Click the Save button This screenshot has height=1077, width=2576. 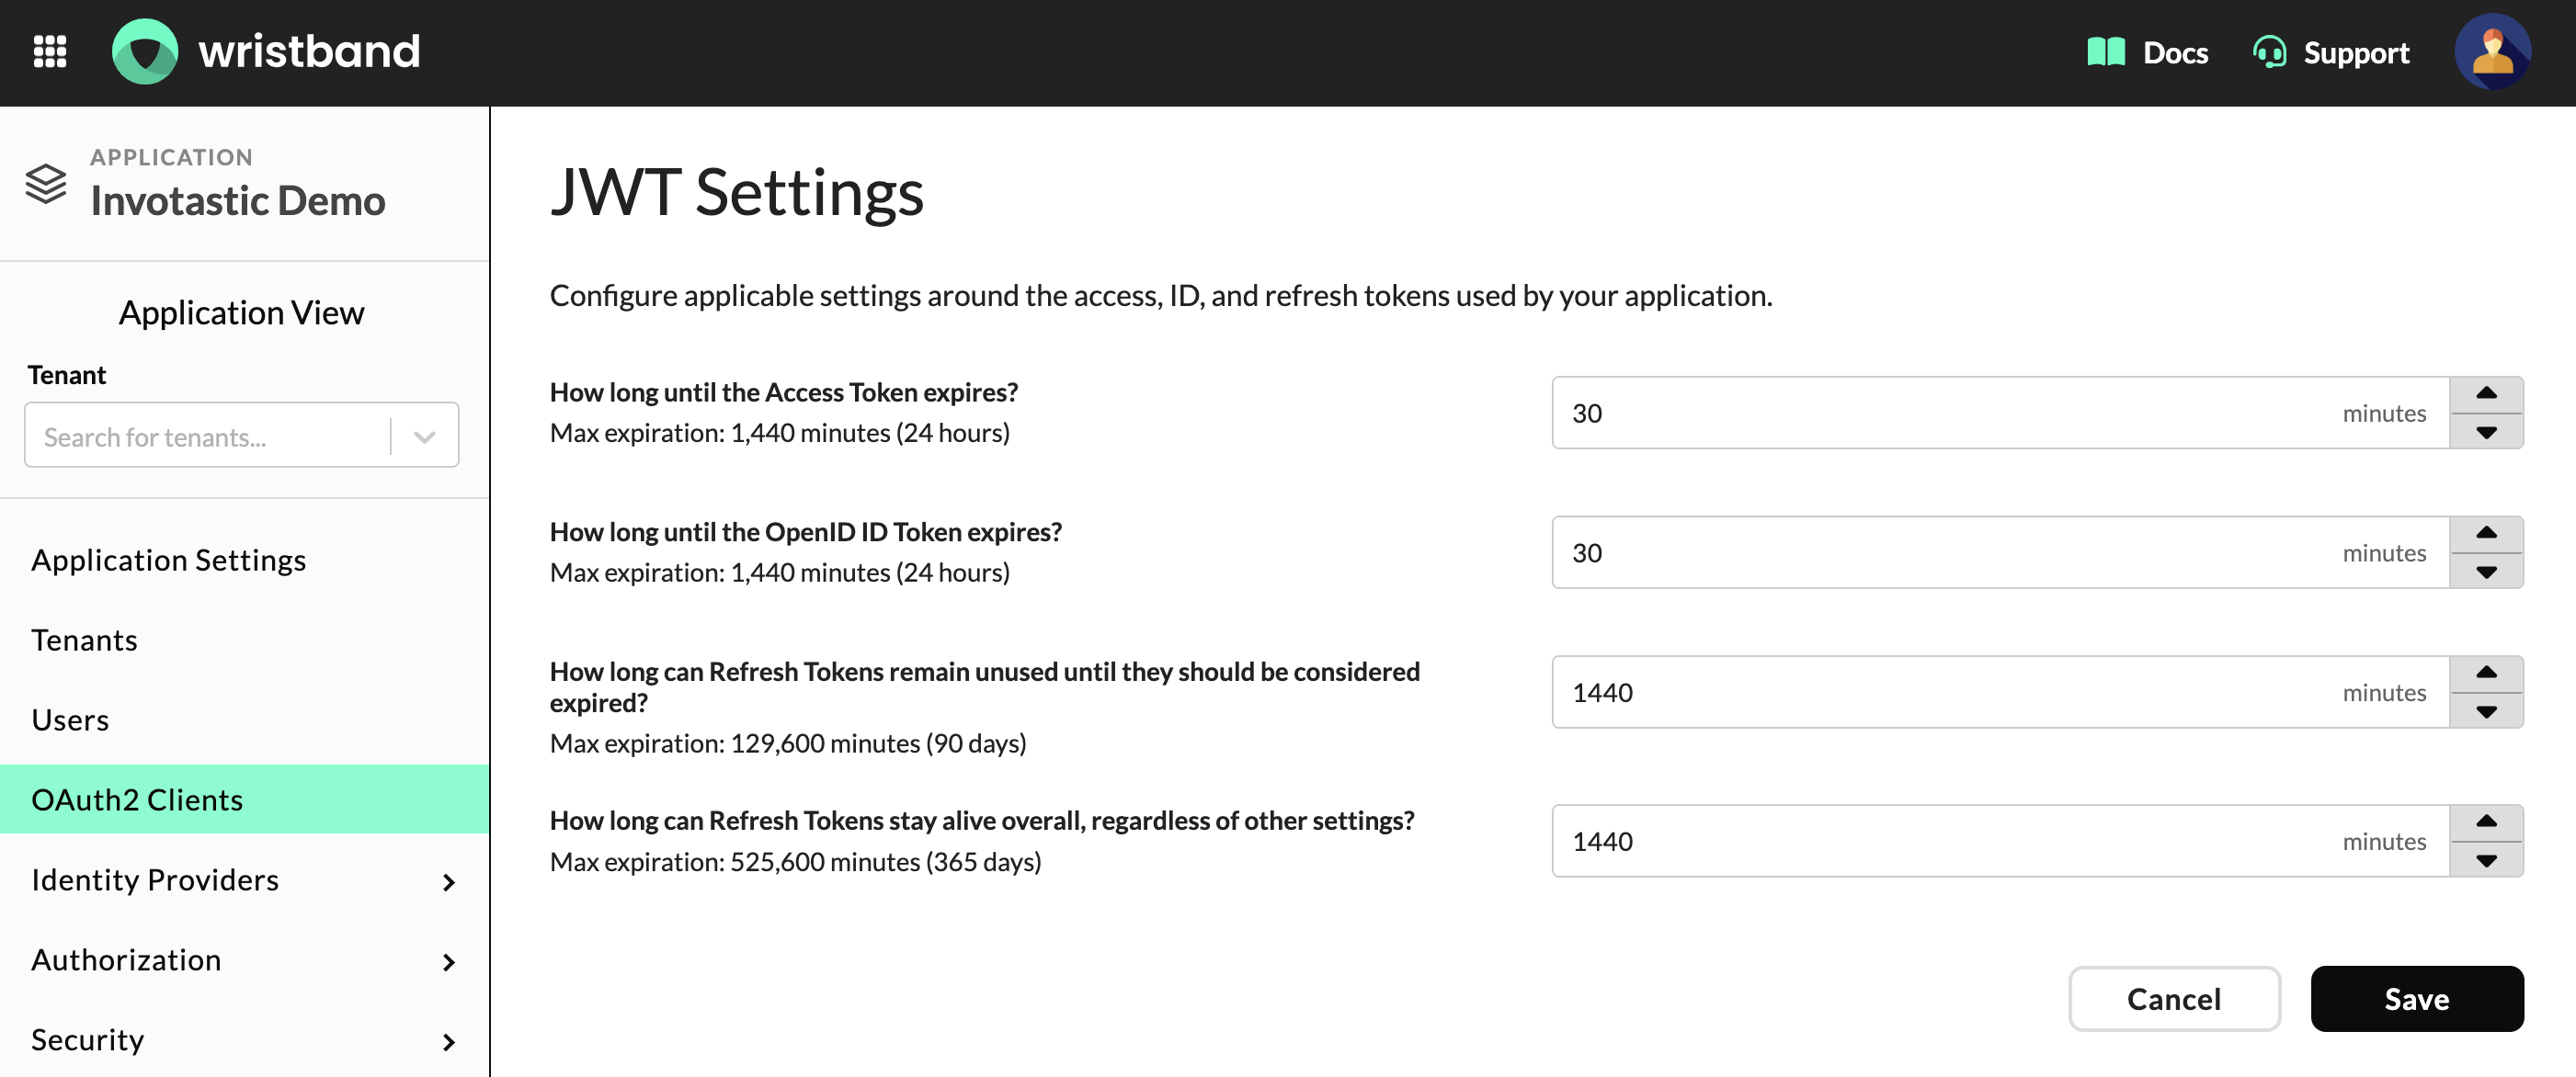[2416, 998]
